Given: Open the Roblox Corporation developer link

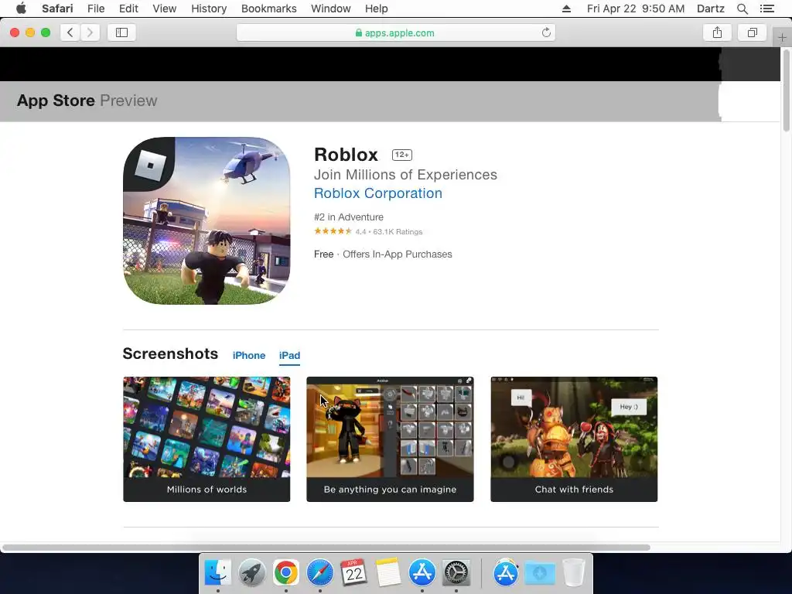Looking at the screenshot, I should (377, 193).
